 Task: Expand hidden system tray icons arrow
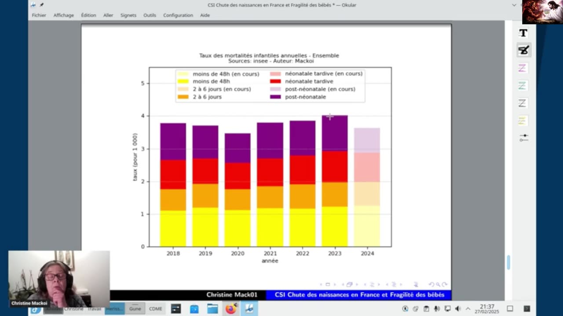pos(468,309)
